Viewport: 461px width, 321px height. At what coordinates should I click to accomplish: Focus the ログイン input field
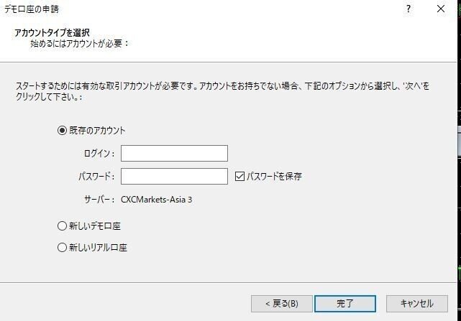pos(174,153)
